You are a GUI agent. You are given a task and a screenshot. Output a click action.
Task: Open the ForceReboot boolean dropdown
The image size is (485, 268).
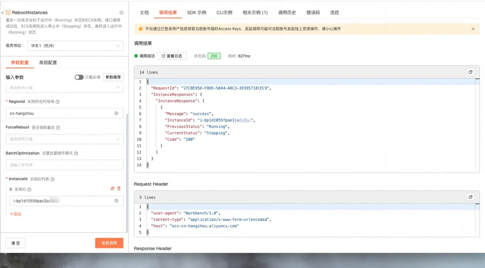tap(64, 139)
